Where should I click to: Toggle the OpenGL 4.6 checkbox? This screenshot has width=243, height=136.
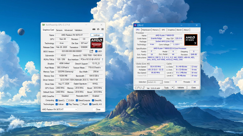90,104
